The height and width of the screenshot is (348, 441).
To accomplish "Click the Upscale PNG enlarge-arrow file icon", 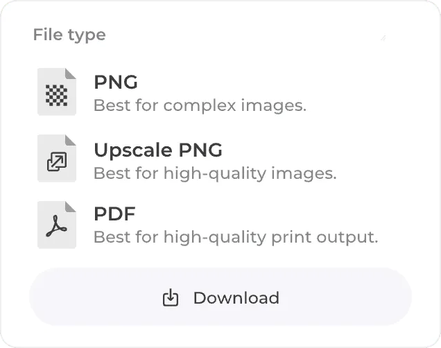I will pyautogui.click(x=57, y=158).
